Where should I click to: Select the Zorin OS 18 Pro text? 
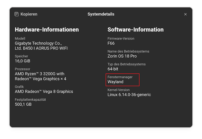click(x=122, y=56)
